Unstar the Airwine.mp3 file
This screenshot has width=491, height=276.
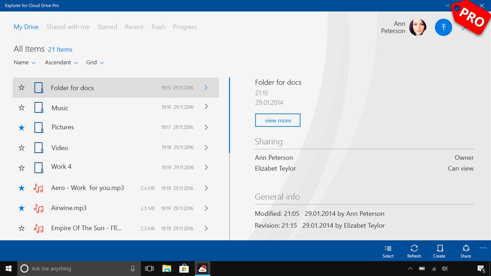[21, 208]
